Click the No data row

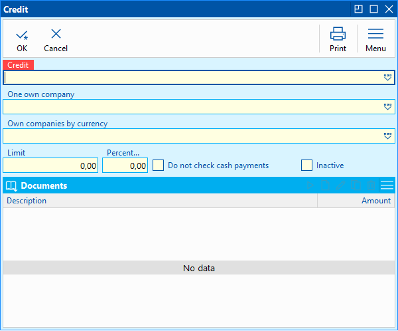(x=199, y=268)
